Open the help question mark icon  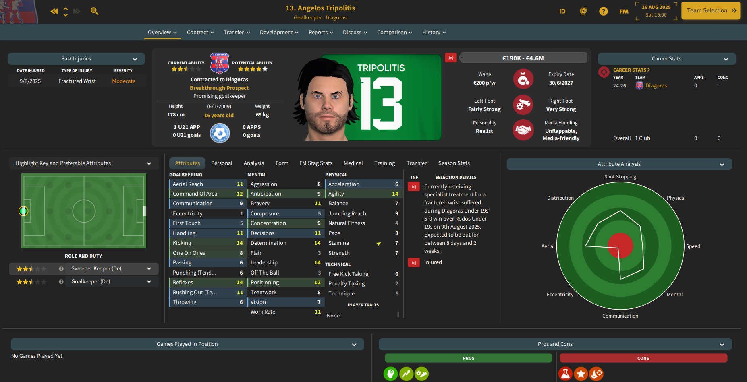point(603,11)
